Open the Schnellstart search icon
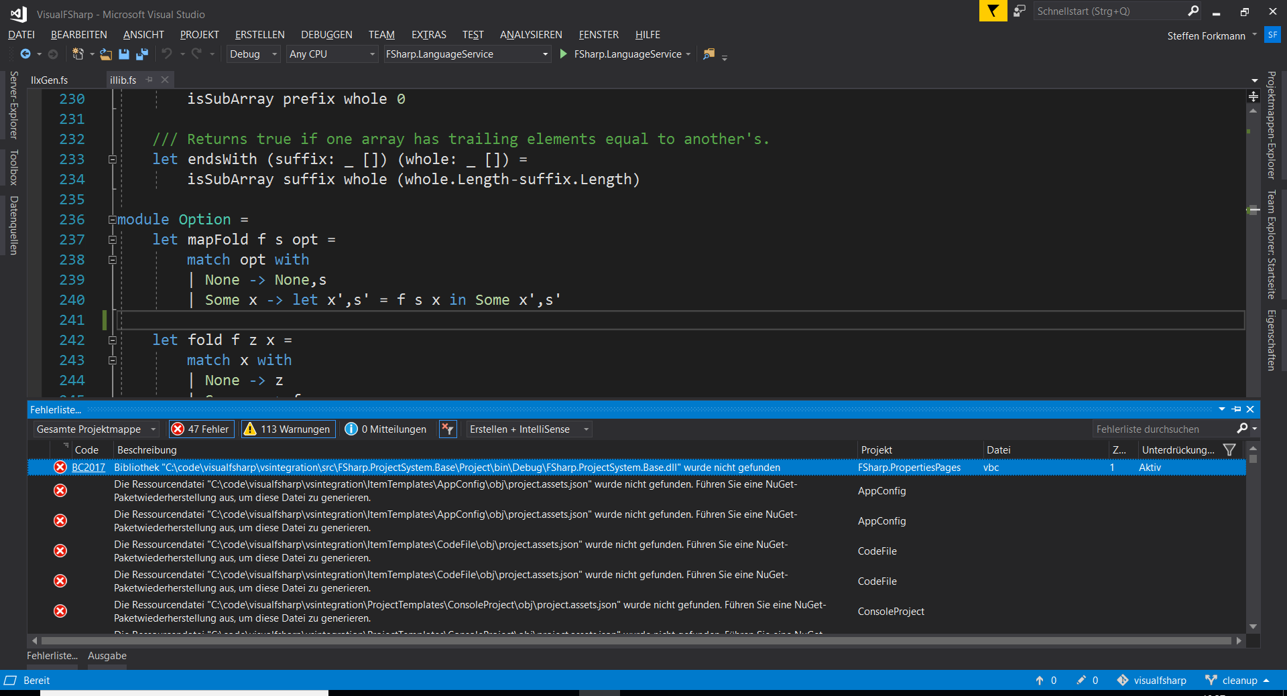 pyautogui.click(x=1194, y=11)
